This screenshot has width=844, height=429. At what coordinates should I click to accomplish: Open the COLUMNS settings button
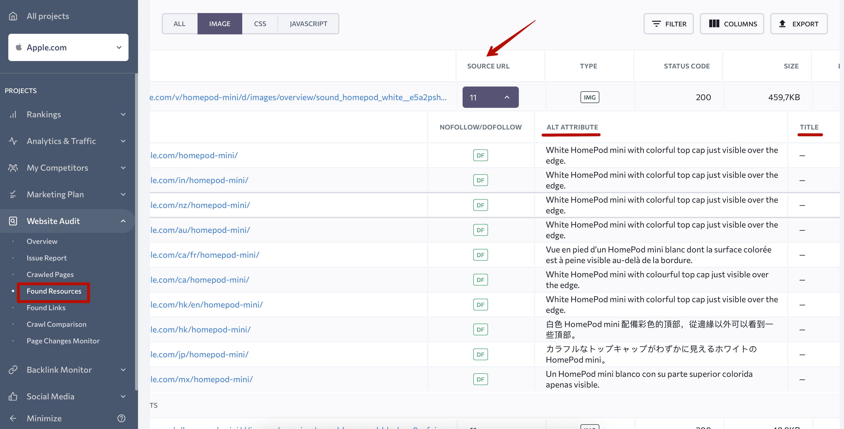coord(732,24)
